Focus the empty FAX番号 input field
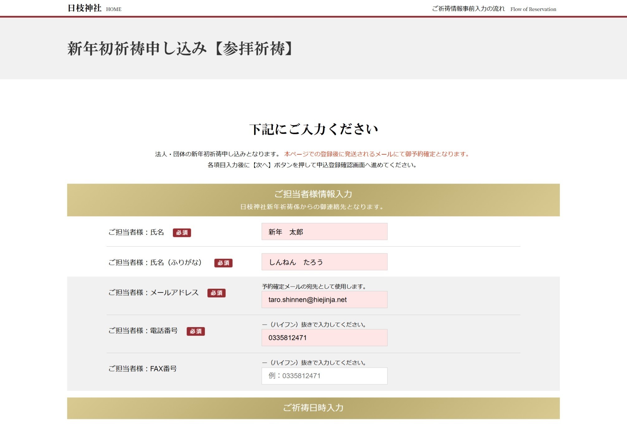627x424 pixels. pyautogui.click(x=324, y=376)
